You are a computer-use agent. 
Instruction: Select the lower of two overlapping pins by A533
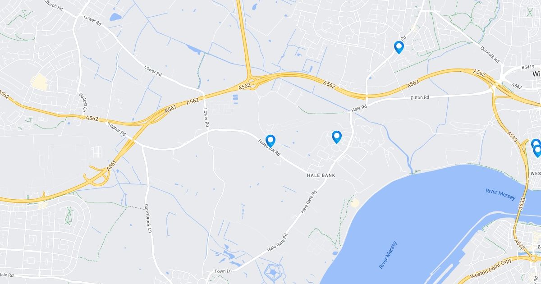(x=537, y=151)
